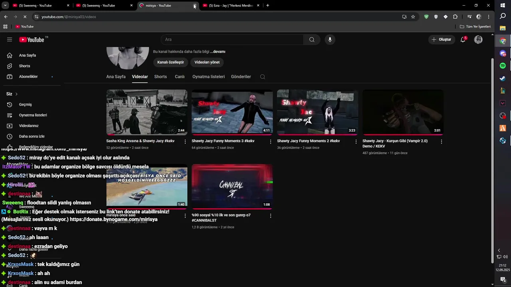The width and height of the screenshot is (511, 287).
Task: Bookmark this page with star icon
Action: coord(413,17)
